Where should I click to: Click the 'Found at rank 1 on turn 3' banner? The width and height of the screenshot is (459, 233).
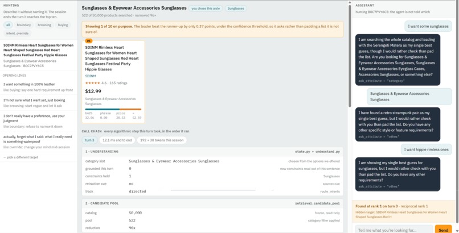(404, 211)
